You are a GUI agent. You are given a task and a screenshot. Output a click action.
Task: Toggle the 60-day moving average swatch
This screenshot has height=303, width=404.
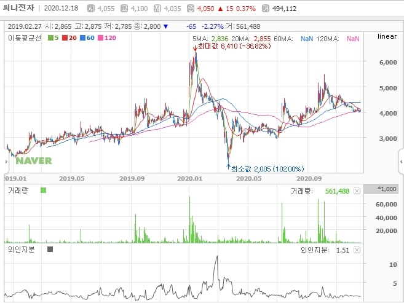[x=83, y=38]
